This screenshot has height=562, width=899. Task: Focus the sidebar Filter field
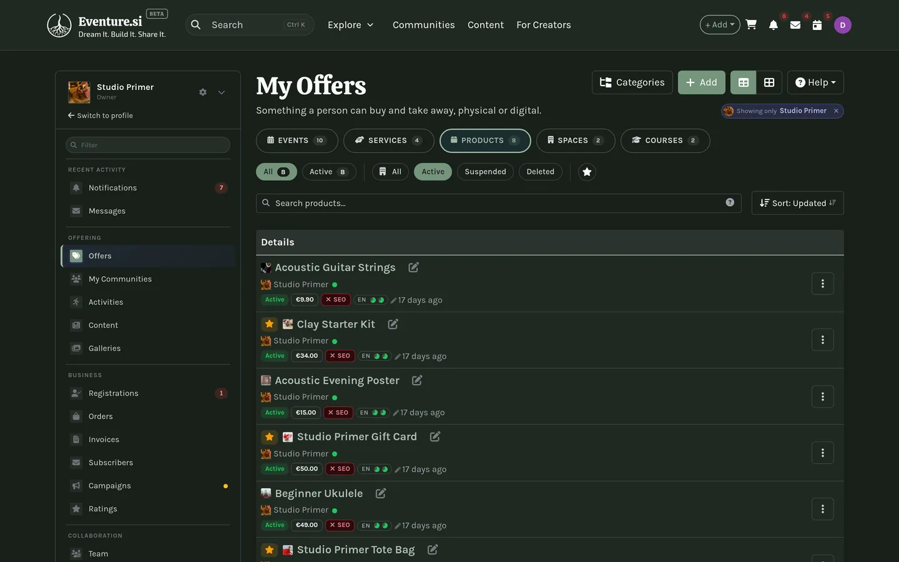point(148,145)
